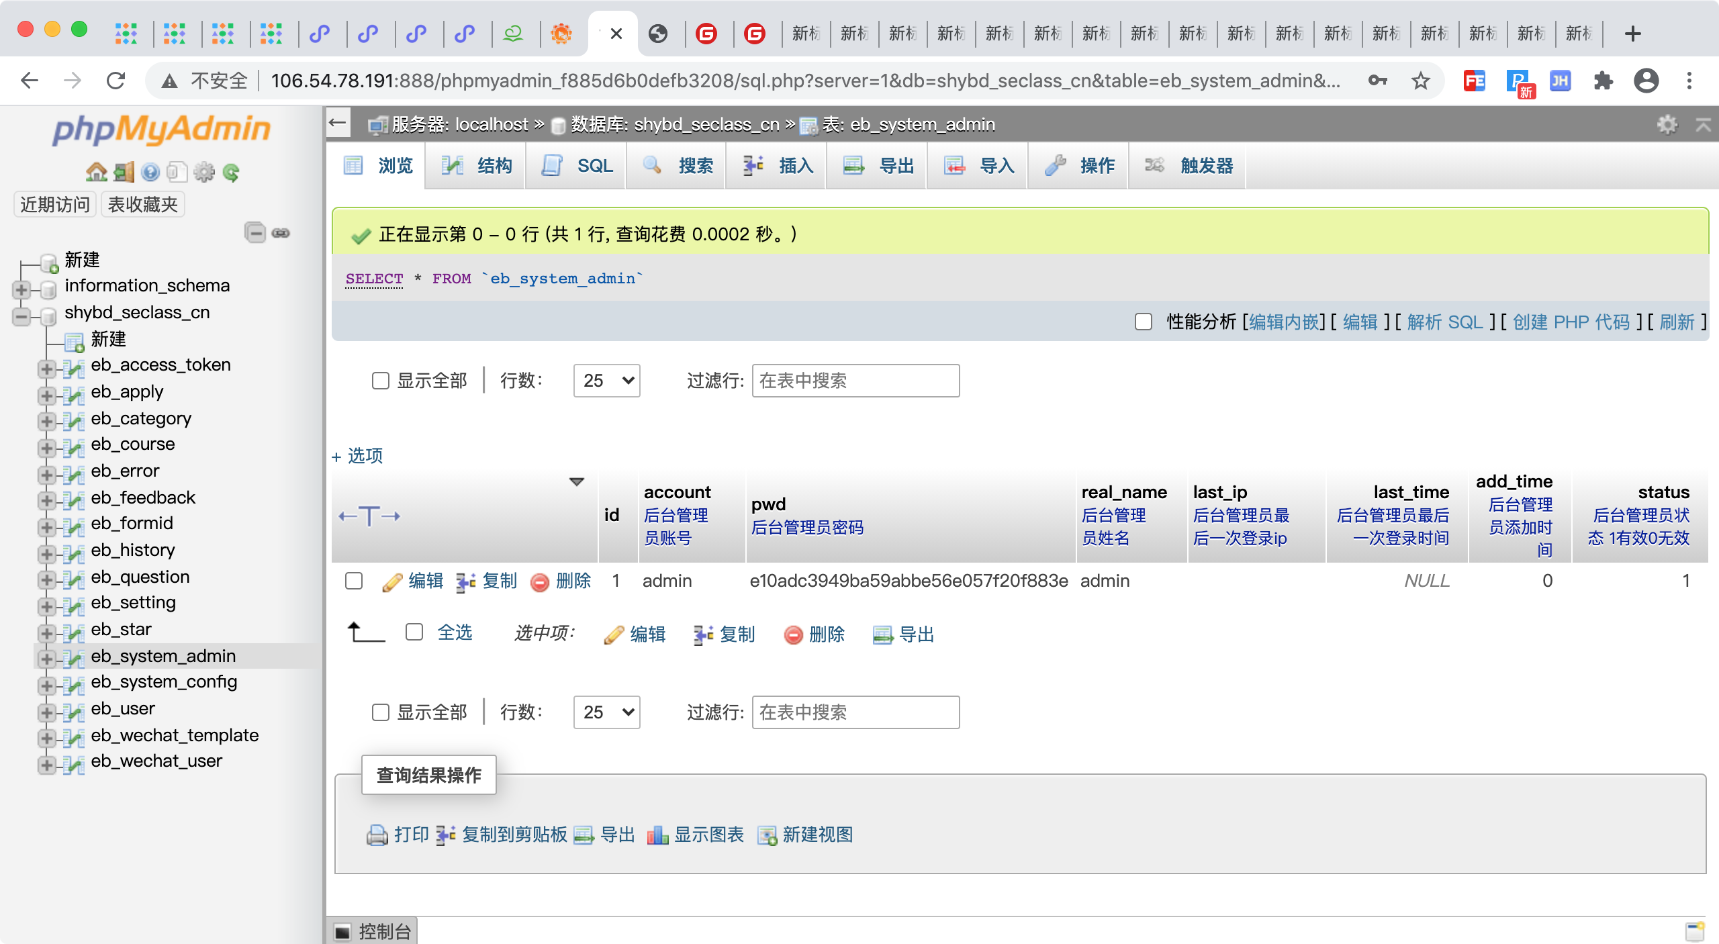Bookmark page with the star icon
This screenshot has height=944, width=1719.
point(1420,81)
